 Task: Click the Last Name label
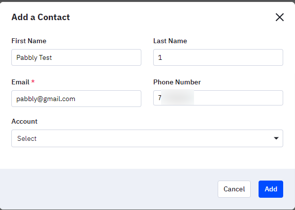170,41
